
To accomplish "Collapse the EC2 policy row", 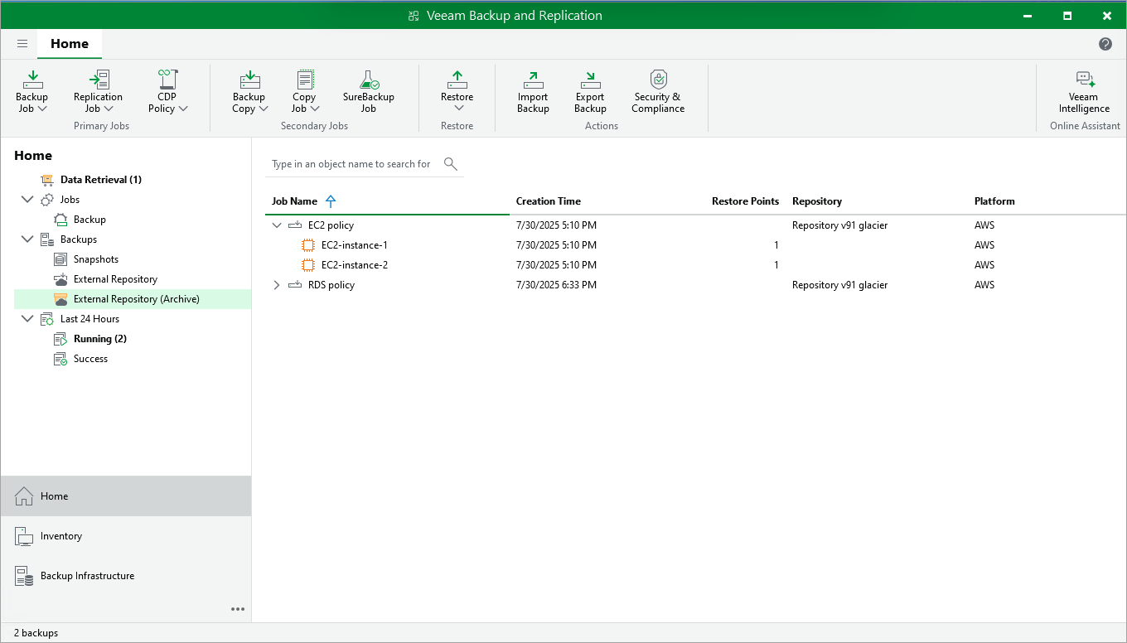I will pyautogui.click(x=277, y=225).
